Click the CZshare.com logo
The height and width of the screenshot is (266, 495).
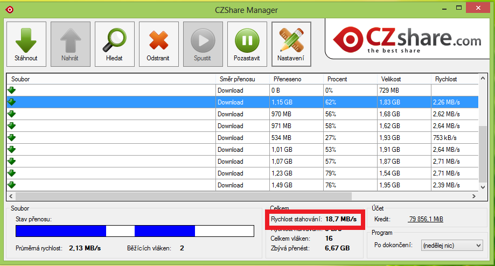(x=407, y=39)
